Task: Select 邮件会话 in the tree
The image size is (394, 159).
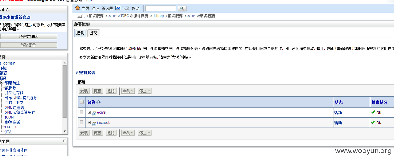Action: tap(12, 122)
